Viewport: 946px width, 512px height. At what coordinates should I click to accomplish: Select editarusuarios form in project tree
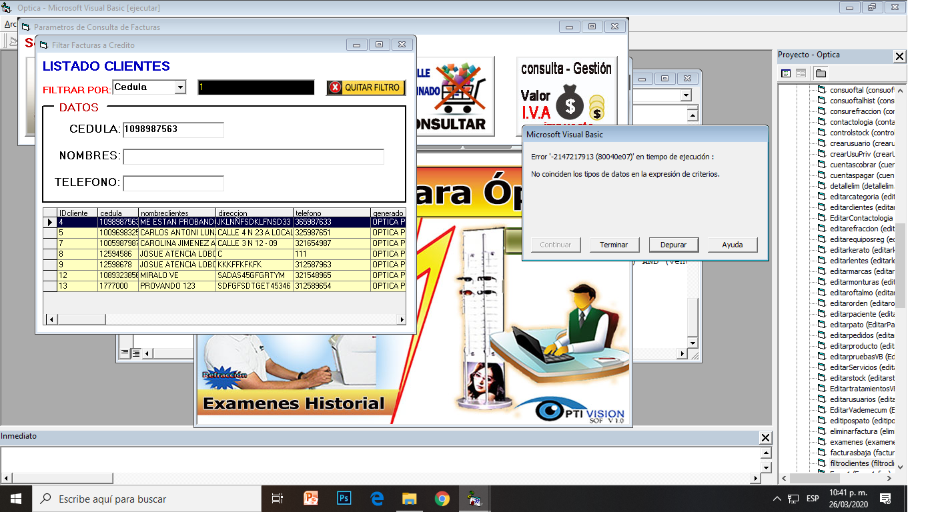click(862, 399)
